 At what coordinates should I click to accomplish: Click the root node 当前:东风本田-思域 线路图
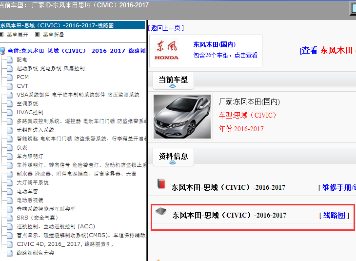point(77,51)
